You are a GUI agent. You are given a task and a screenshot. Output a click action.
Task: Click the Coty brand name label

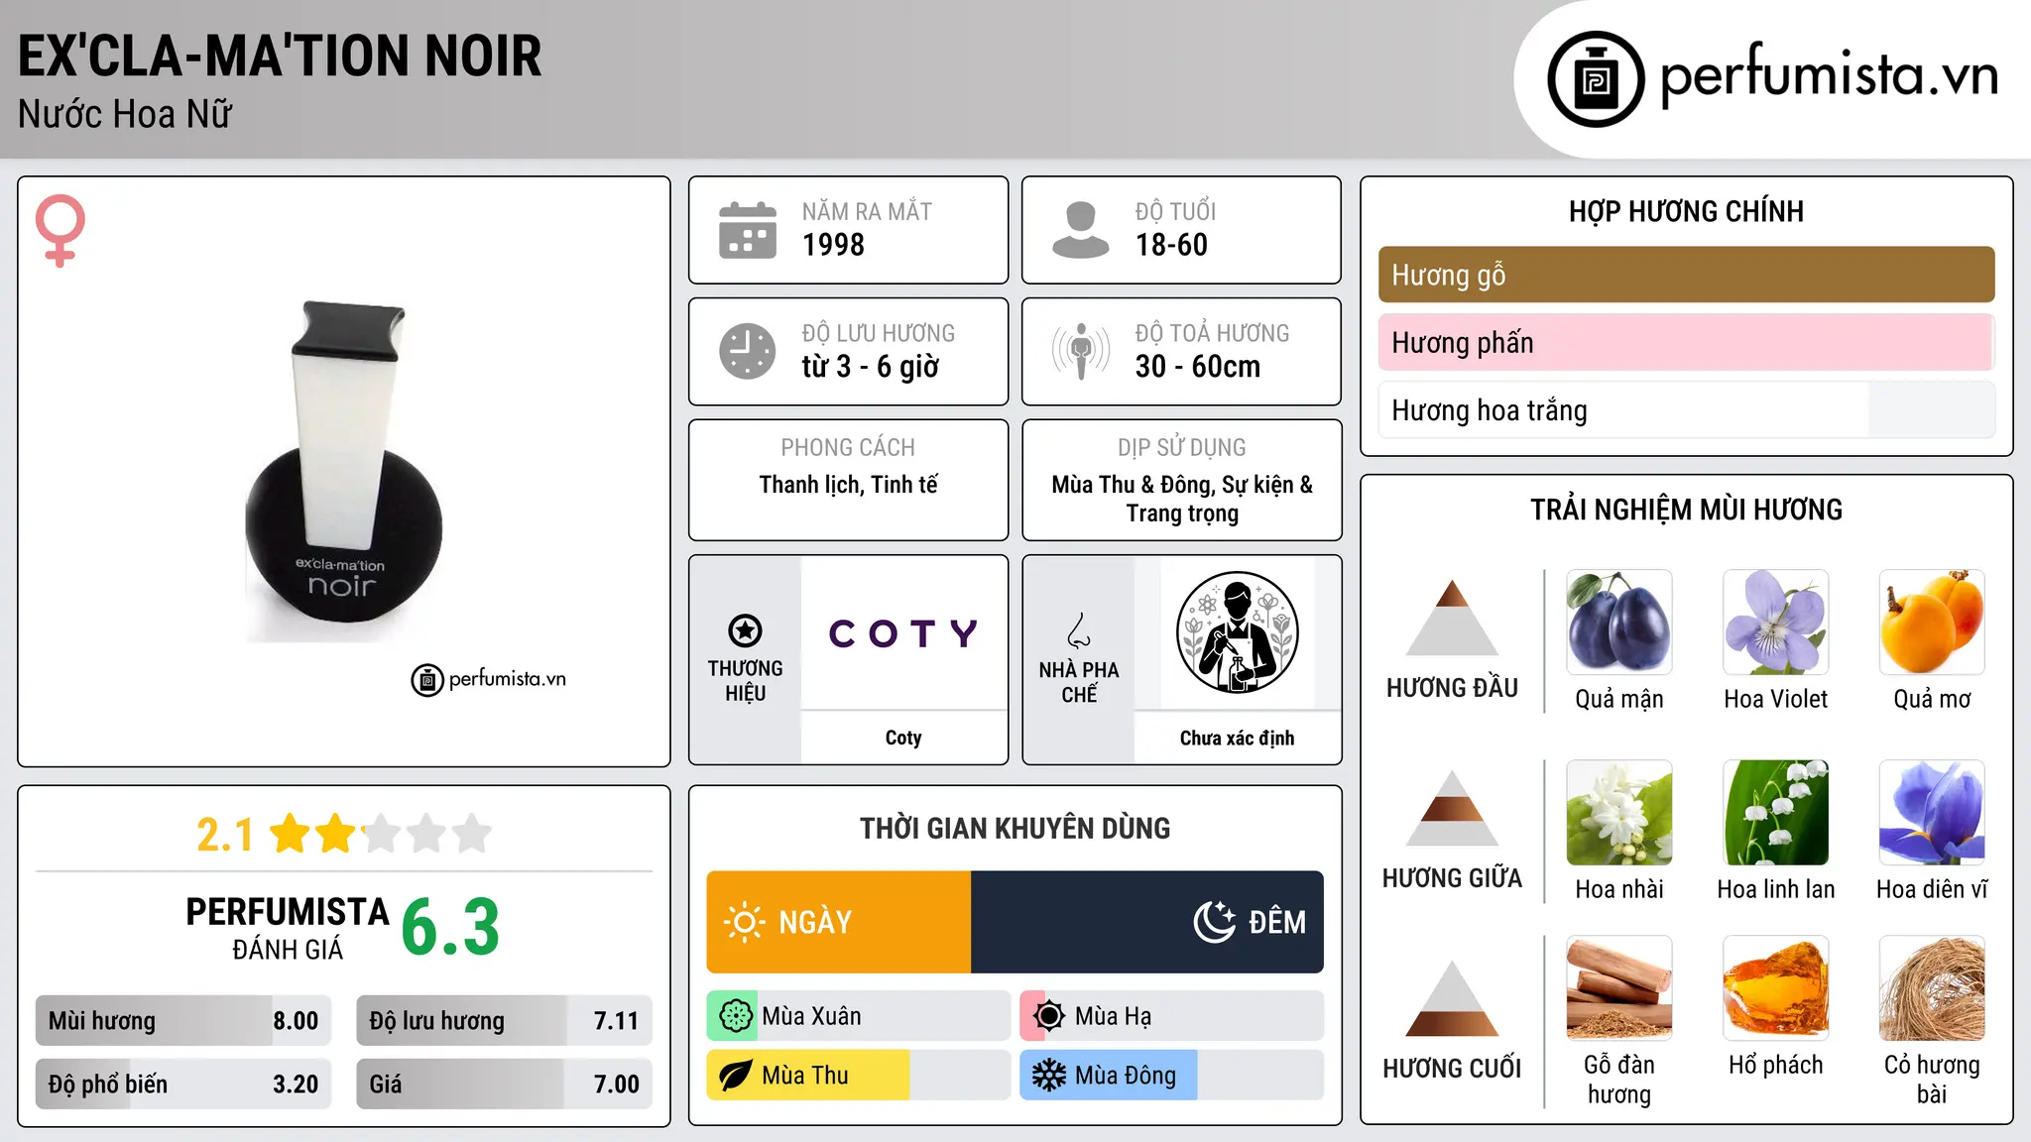(x=903, y=738)
